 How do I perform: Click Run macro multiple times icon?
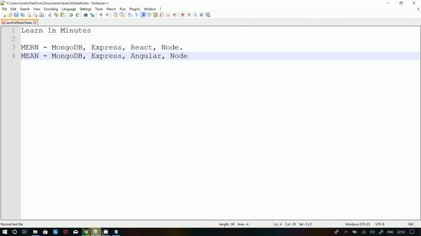tap(202, 14)
